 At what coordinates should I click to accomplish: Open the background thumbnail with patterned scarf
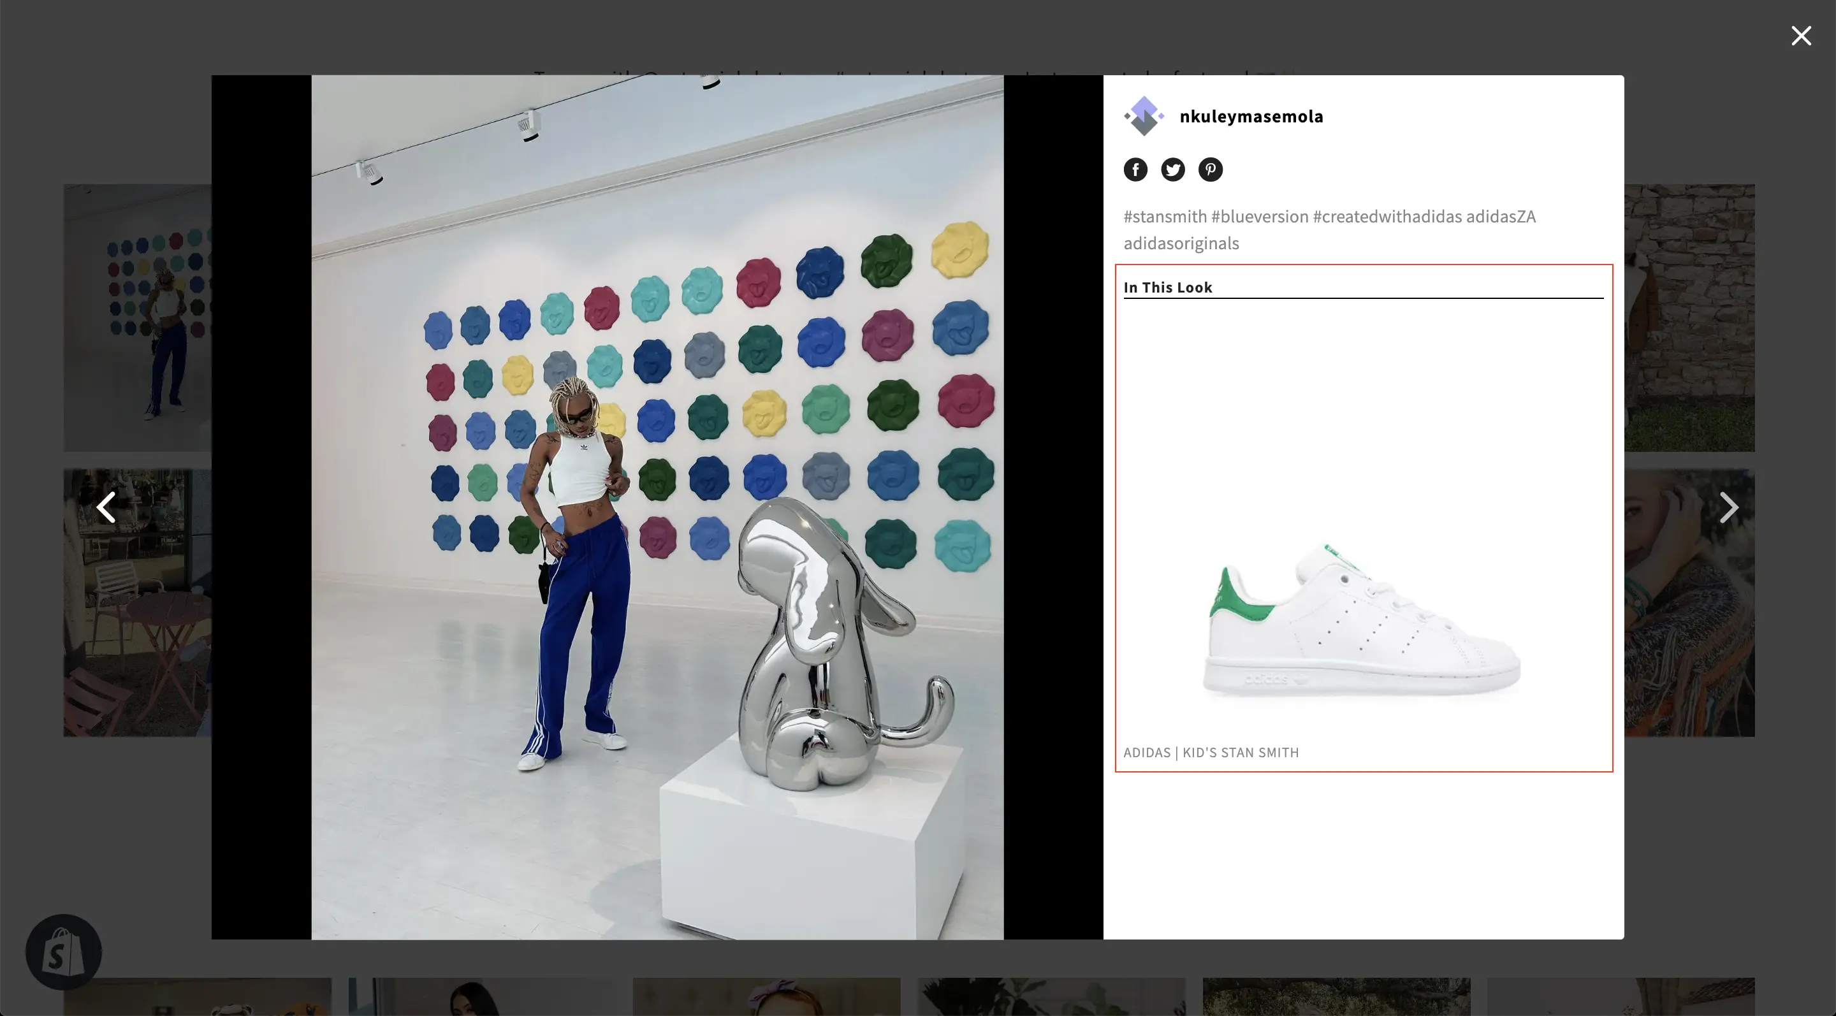coord(1689,603)
